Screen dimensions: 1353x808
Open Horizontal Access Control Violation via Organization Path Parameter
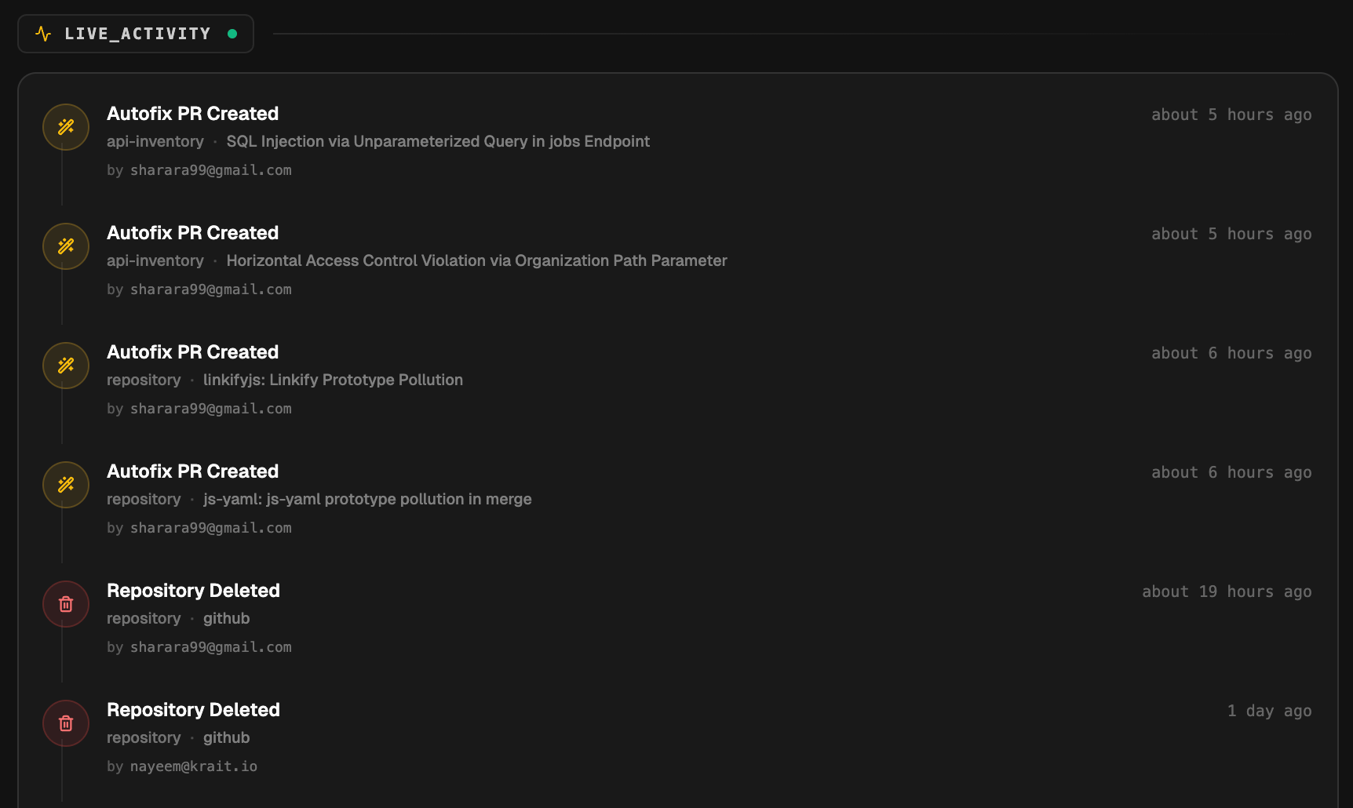point(476,260)
